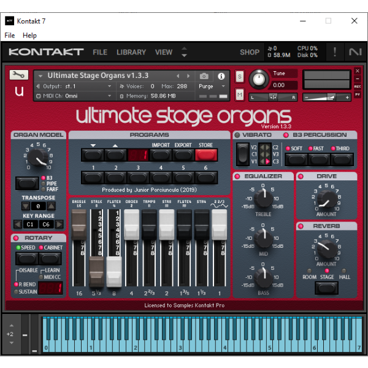Load next instrument with right arrow
The image size is (368, 368).
click(x=188, y=76)
